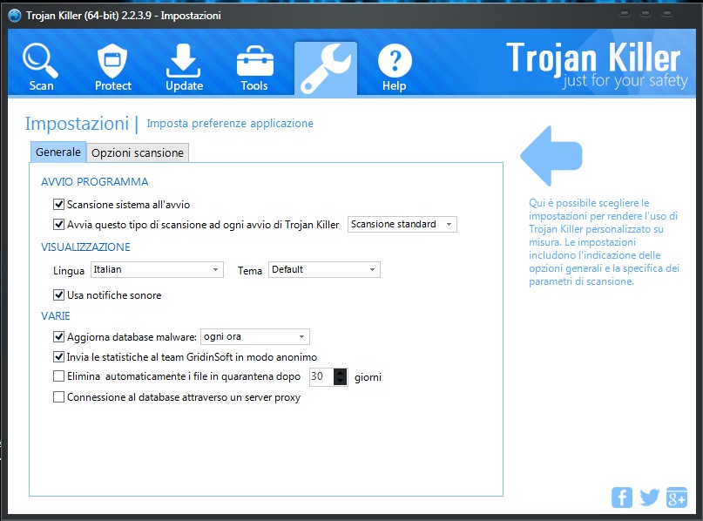Open the Facebook page link icon
The image size is (703, 521).
click(x=622, y=497)
